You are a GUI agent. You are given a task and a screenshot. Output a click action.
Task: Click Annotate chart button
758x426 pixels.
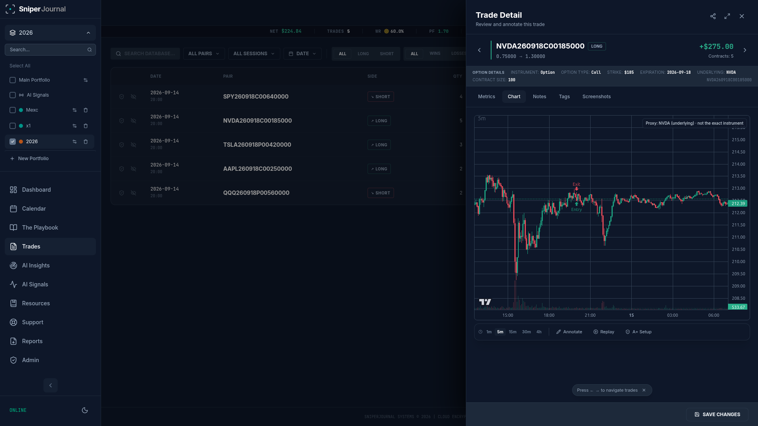coord(569,332)
